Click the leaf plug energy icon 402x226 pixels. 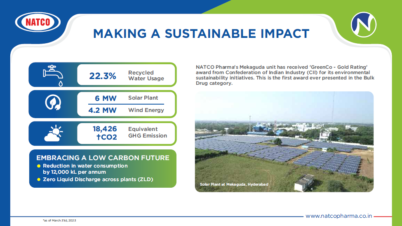(53, 103)
